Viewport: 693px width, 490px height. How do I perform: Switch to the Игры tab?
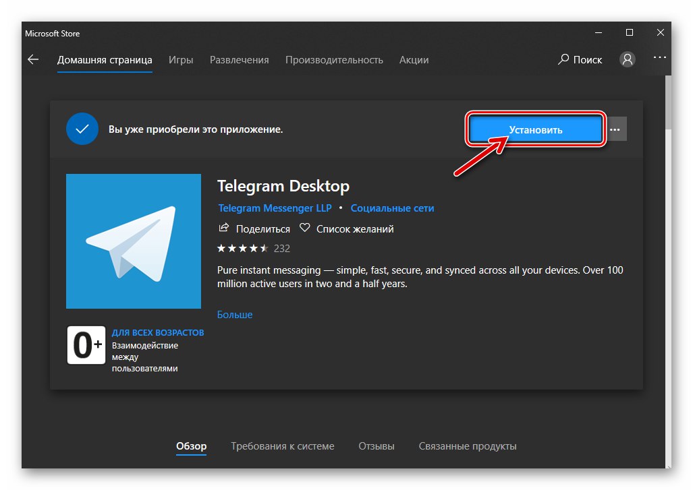[x=181, y=60]
